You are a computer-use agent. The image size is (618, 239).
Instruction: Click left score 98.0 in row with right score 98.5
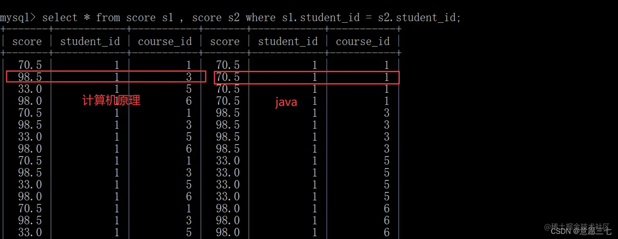(x=30, y=149)
